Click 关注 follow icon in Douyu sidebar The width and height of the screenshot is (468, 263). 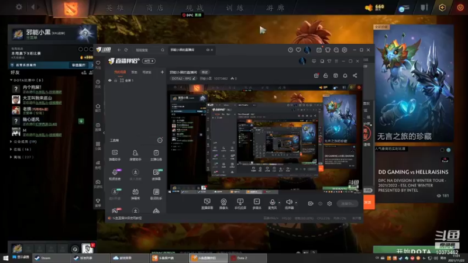(98, 64)
